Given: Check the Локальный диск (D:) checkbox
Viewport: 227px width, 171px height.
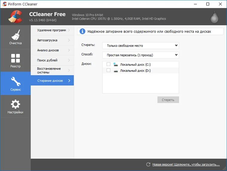Looking at the screenshot, I should click(x=108, y=70).
